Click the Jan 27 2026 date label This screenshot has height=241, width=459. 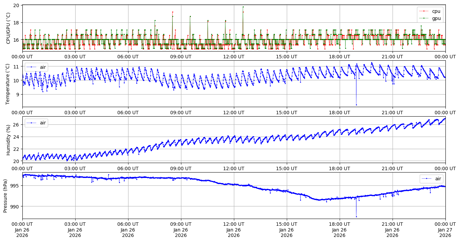[x=445, y=229]
